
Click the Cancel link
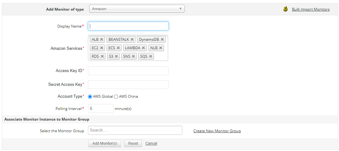point(151,143)
